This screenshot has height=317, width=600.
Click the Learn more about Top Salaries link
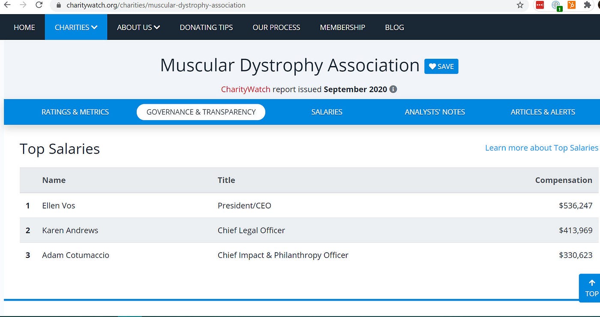[x=542, y=148]
